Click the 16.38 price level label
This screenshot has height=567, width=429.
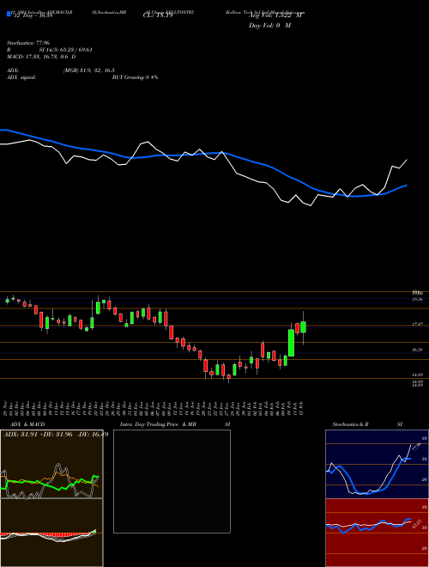(x=418, y=350)
